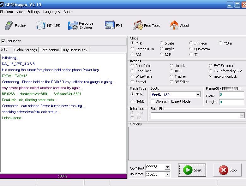Select NAND flash type
246x186 pixels.
(132, 101)
